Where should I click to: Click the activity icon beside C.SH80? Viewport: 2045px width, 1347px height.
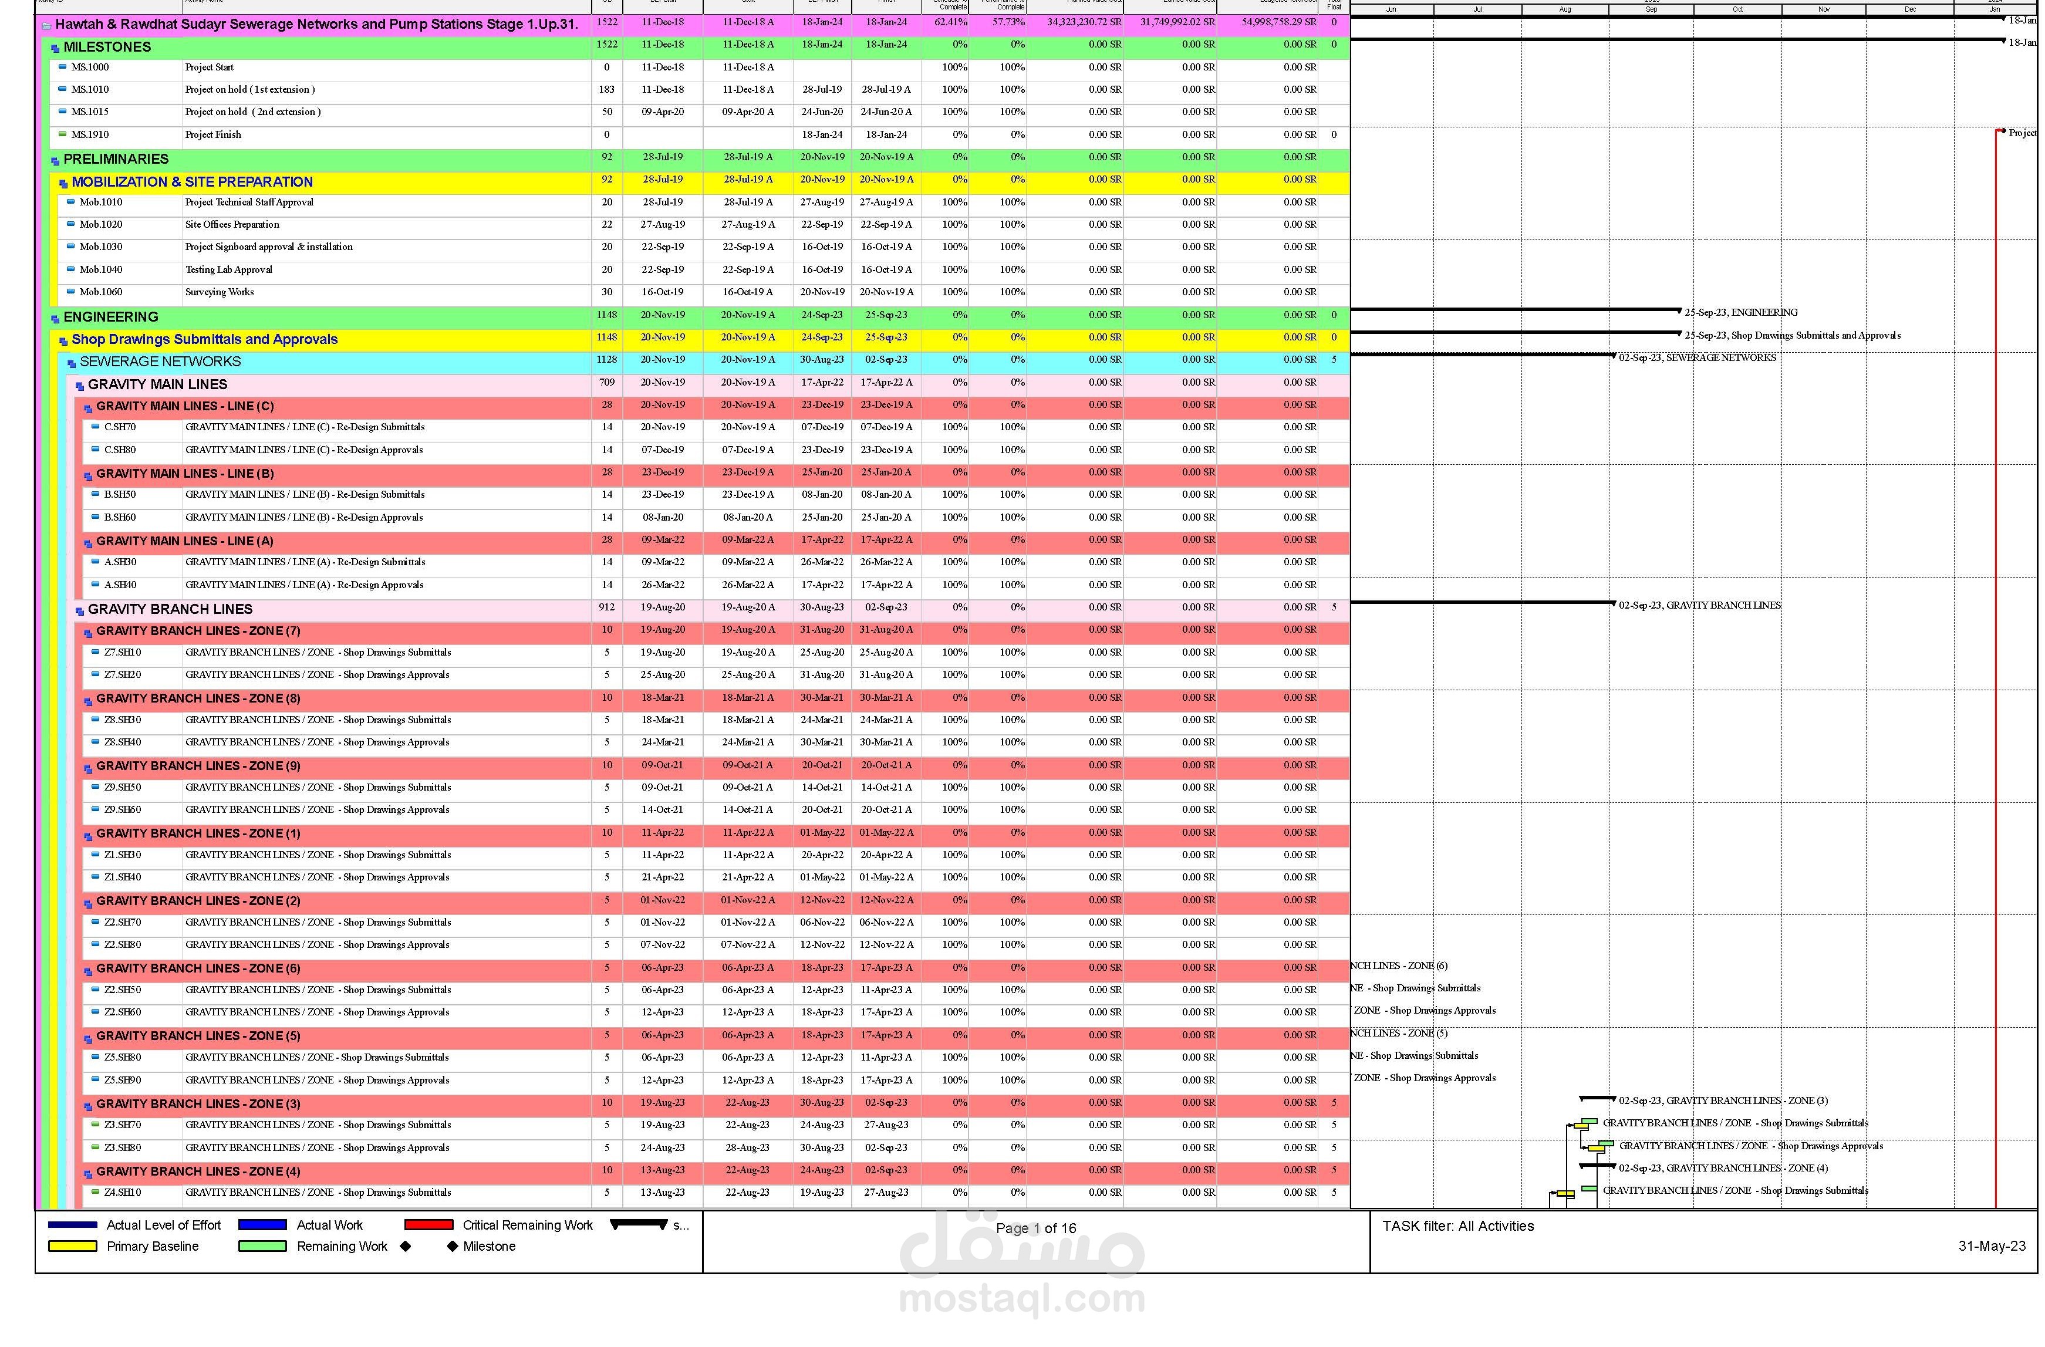pos(95,449)
